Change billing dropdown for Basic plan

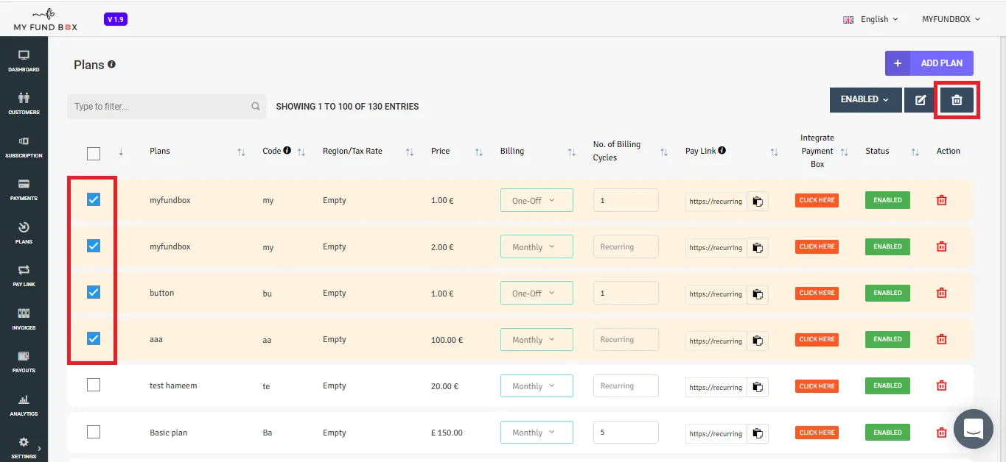click(537, 433)
